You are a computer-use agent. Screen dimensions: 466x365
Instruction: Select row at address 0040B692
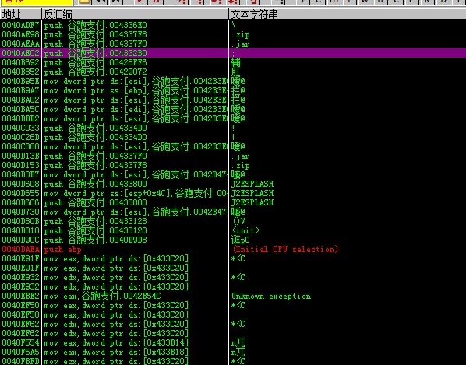pos(233,62)
